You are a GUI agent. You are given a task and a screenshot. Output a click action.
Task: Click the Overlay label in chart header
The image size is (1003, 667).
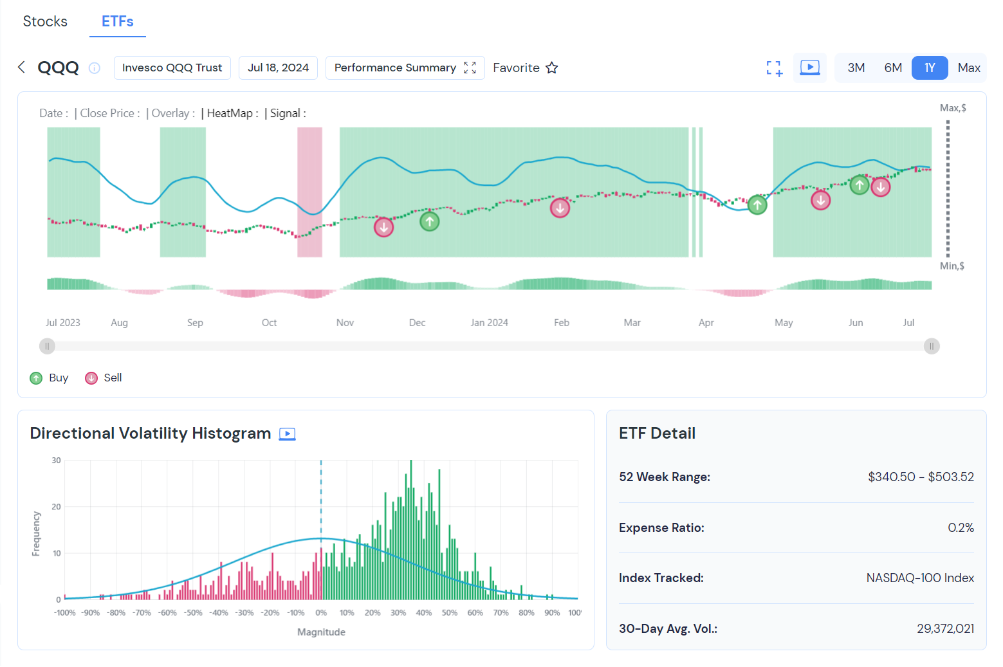pyautogui.click(x=173, y=113)
